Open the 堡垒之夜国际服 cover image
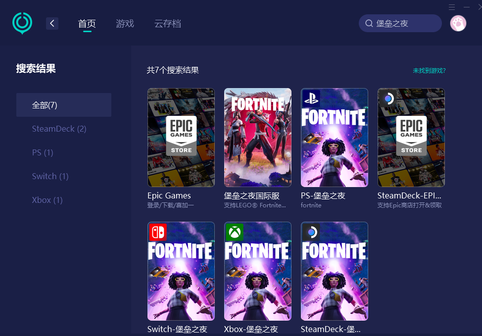The image size is (482, 336). coord(258,138)
